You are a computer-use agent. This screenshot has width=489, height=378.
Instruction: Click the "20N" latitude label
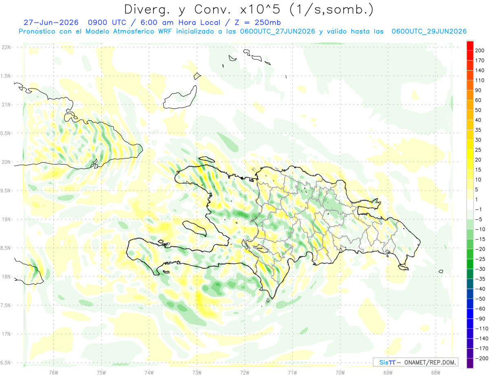point(7,162)
